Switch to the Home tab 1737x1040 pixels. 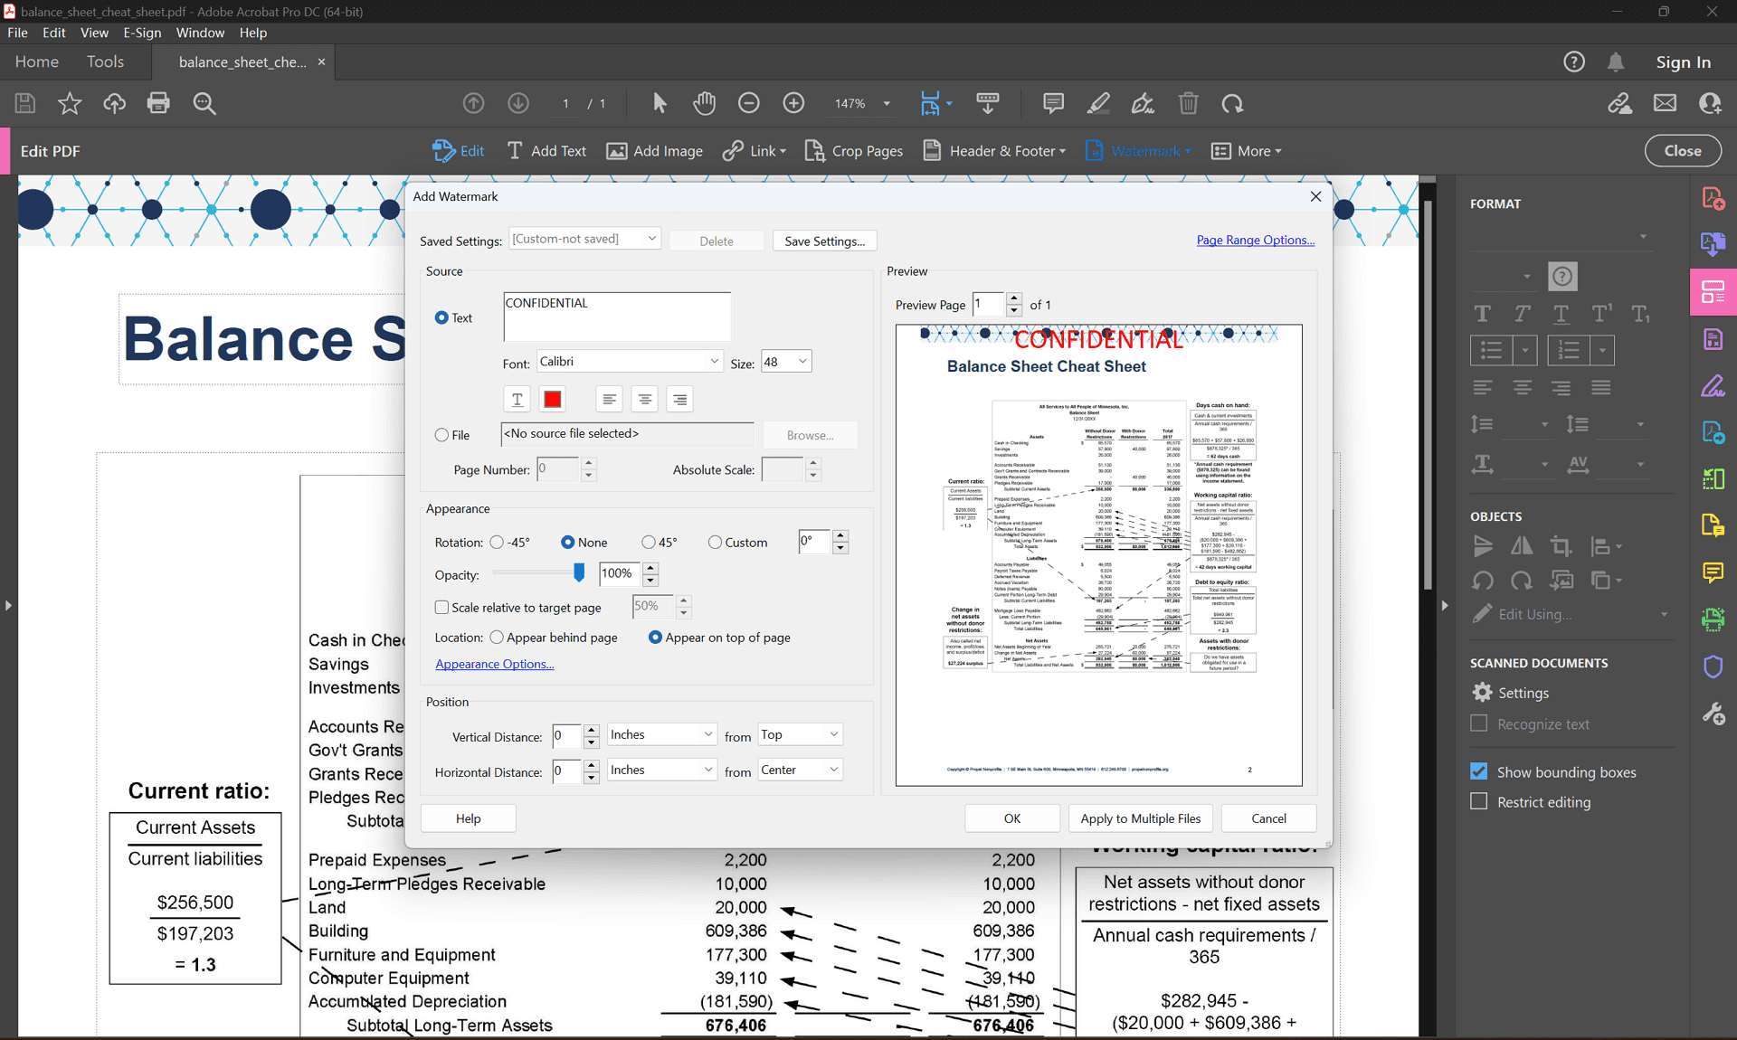click(x=37, y=61)
